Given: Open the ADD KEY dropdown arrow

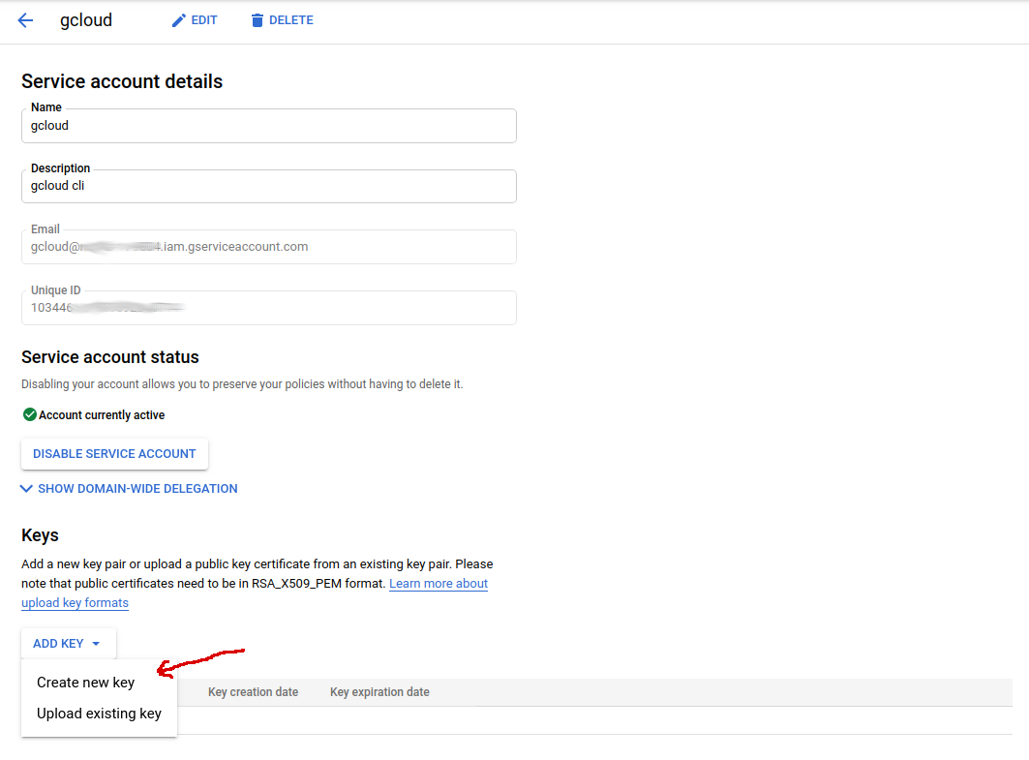Looking at the screenshot, I should [97, 644].
